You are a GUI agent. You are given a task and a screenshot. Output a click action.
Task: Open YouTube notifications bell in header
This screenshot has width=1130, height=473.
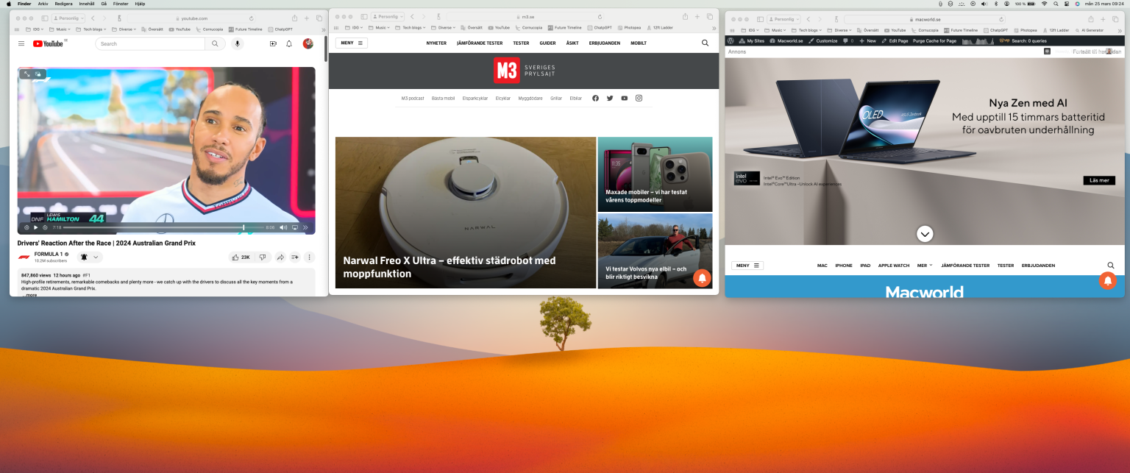click(x=289, y=44)
